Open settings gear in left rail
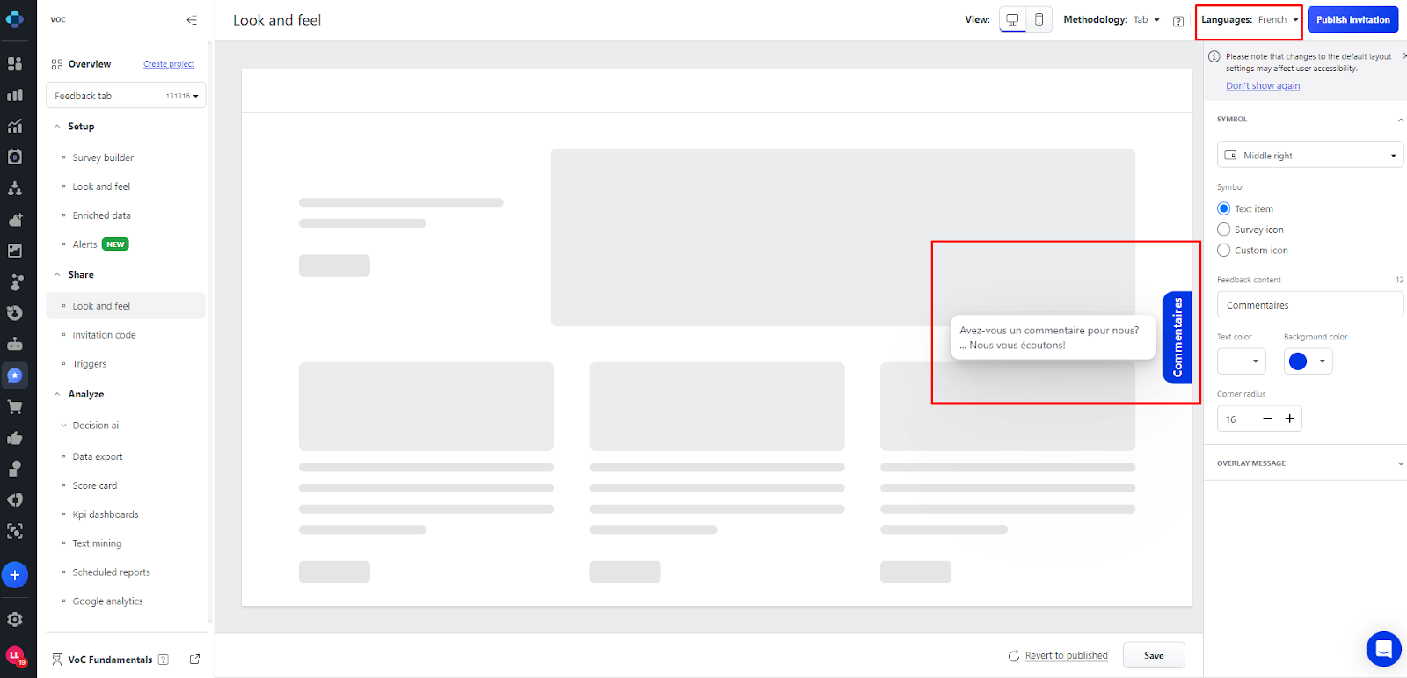 point(15,619)
